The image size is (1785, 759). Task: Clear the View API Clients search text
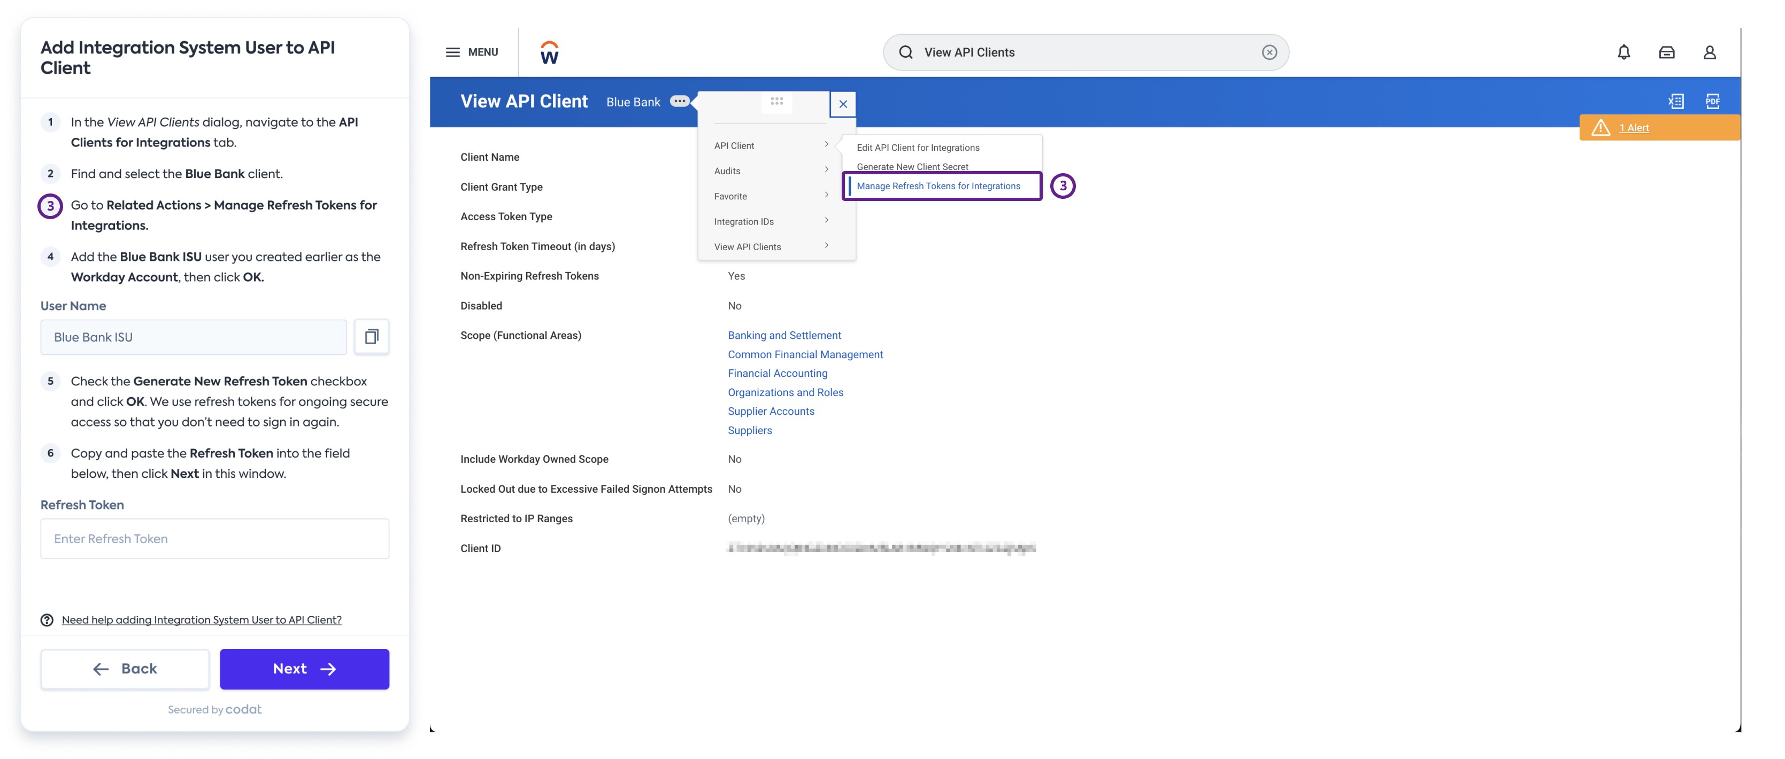(x=1269, y=52)
